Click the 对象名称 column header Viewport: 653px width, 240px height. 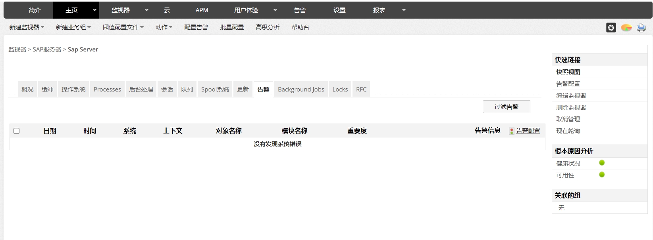click(229, 131)
